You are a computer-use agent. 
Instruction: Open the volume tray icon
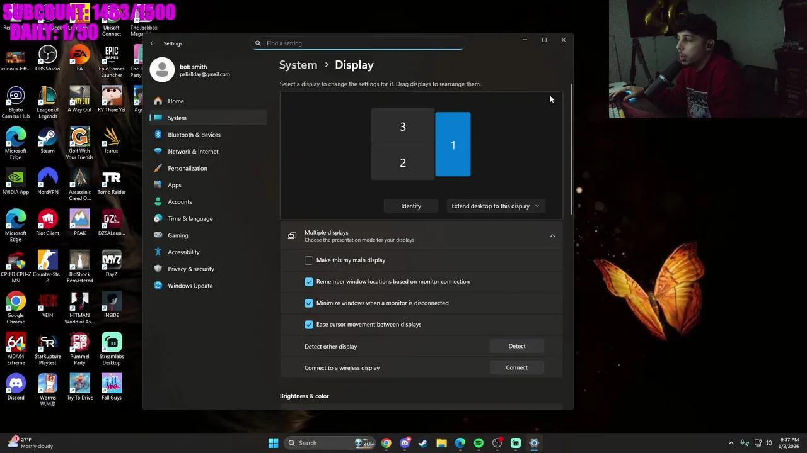tap(768, 443)
